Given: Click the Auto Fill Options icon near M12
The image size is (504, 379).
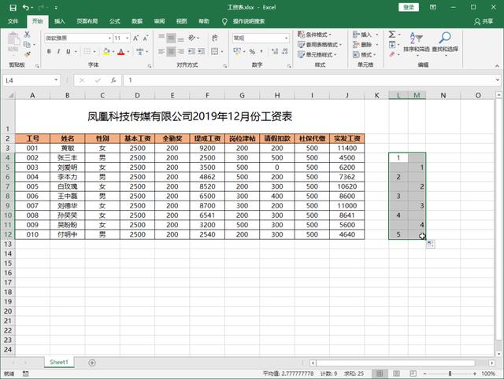Looking at the screenshot, I should point(430,245).
